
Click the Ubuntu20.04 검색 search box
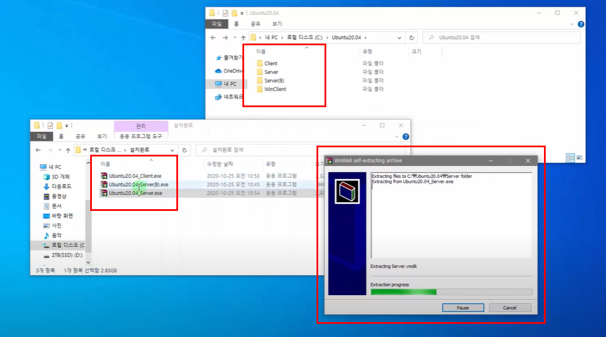pyautogui.click(x=501, y=37)
